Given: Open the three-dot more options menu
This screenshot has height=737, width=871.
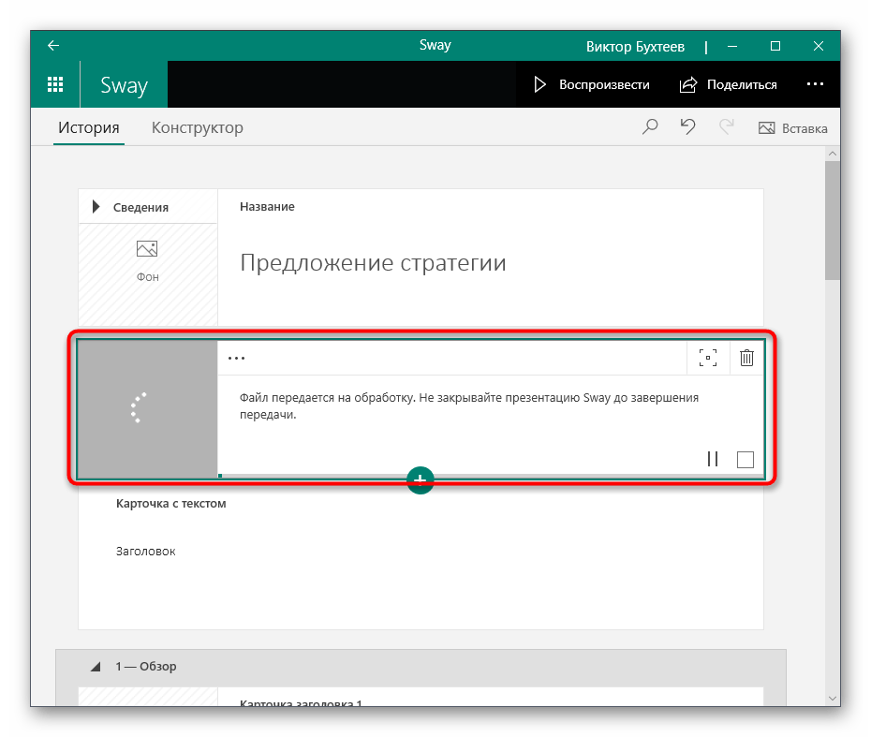Looking at the screenshot, I should click(815, 84).
